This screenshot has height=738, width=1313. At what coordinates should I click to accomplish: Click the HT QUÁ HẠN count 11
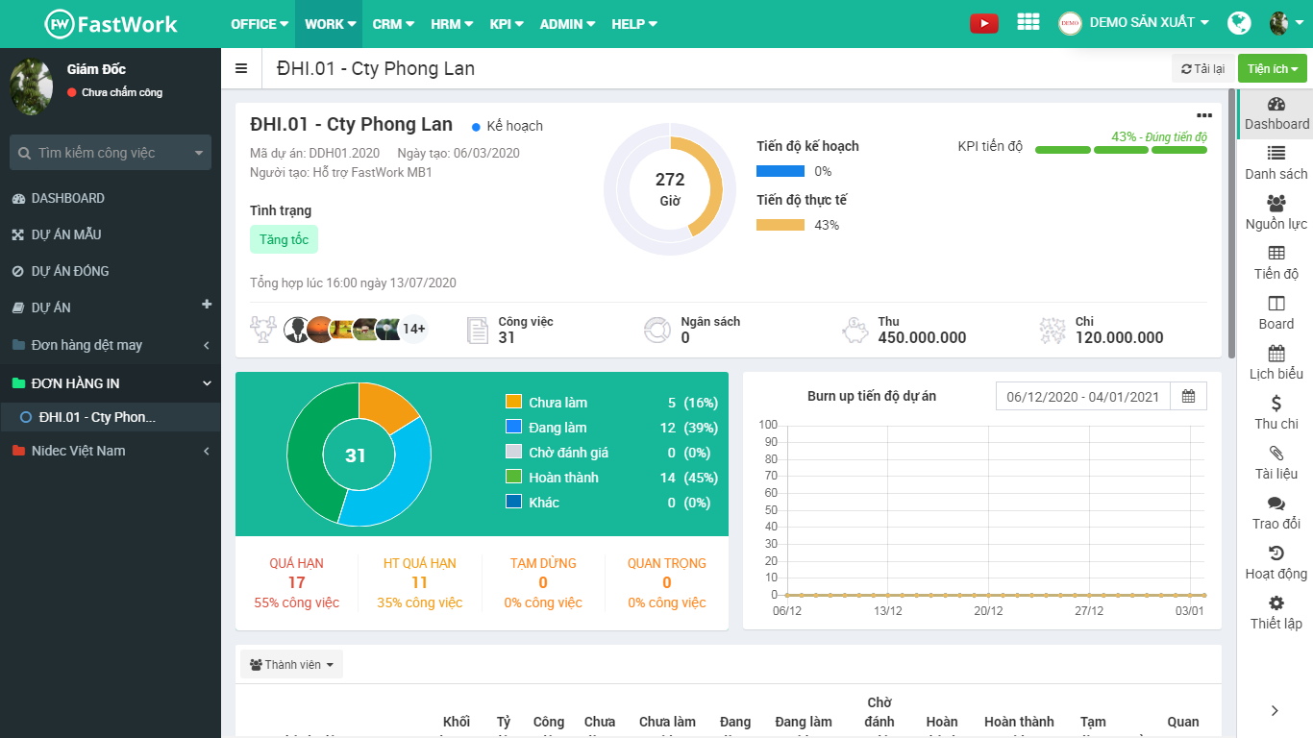[x=419, y=582]
